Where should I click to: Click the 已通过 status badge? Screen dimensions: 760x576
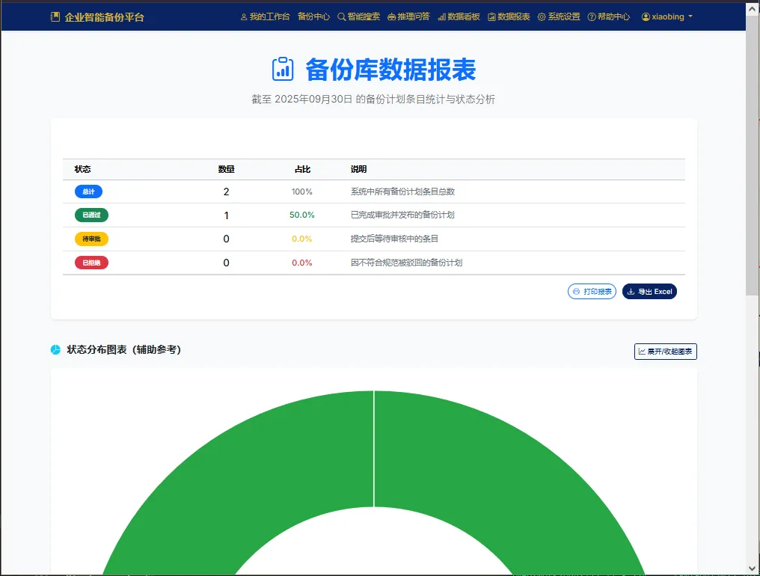click(91, 215)
